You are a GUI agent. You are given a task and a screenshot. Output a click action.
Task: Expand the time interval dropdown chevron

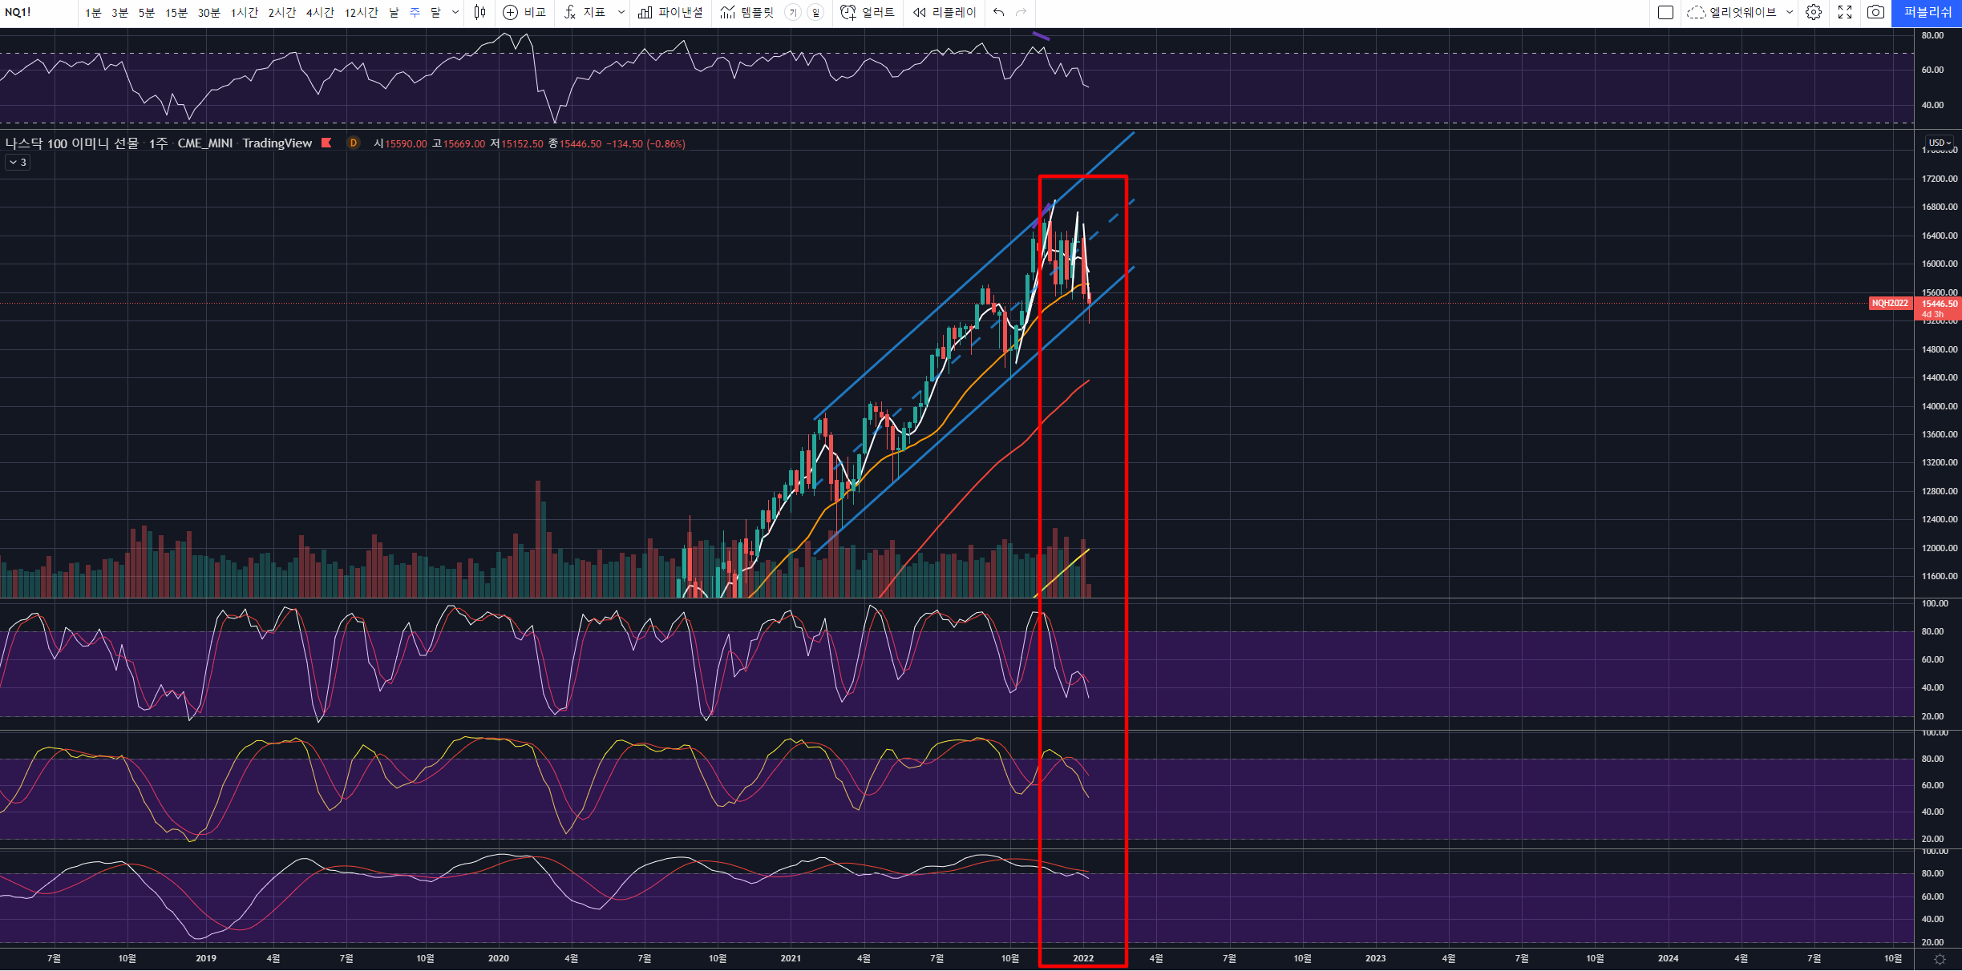(455, 12)
